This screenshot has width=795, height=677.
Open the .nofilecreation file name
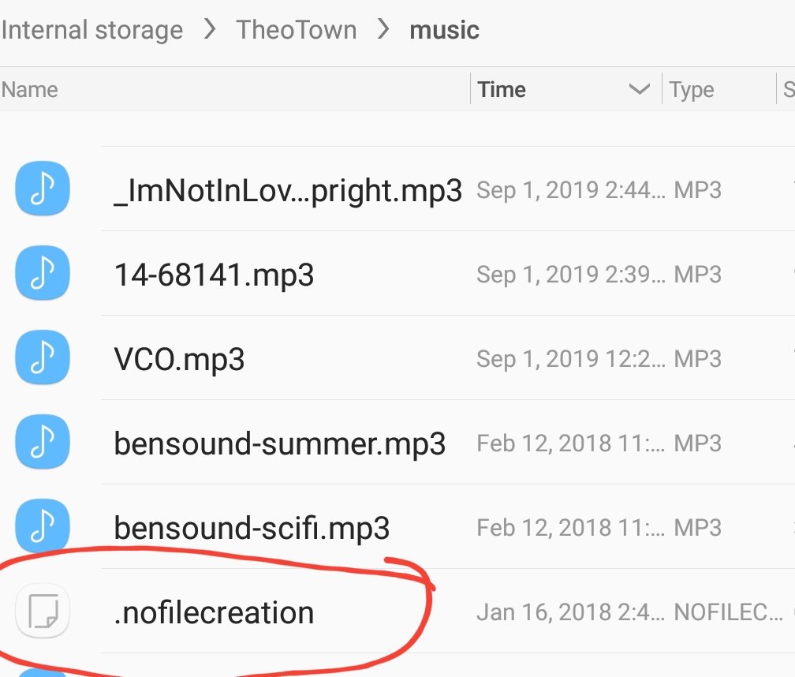(x=214, y=612)
